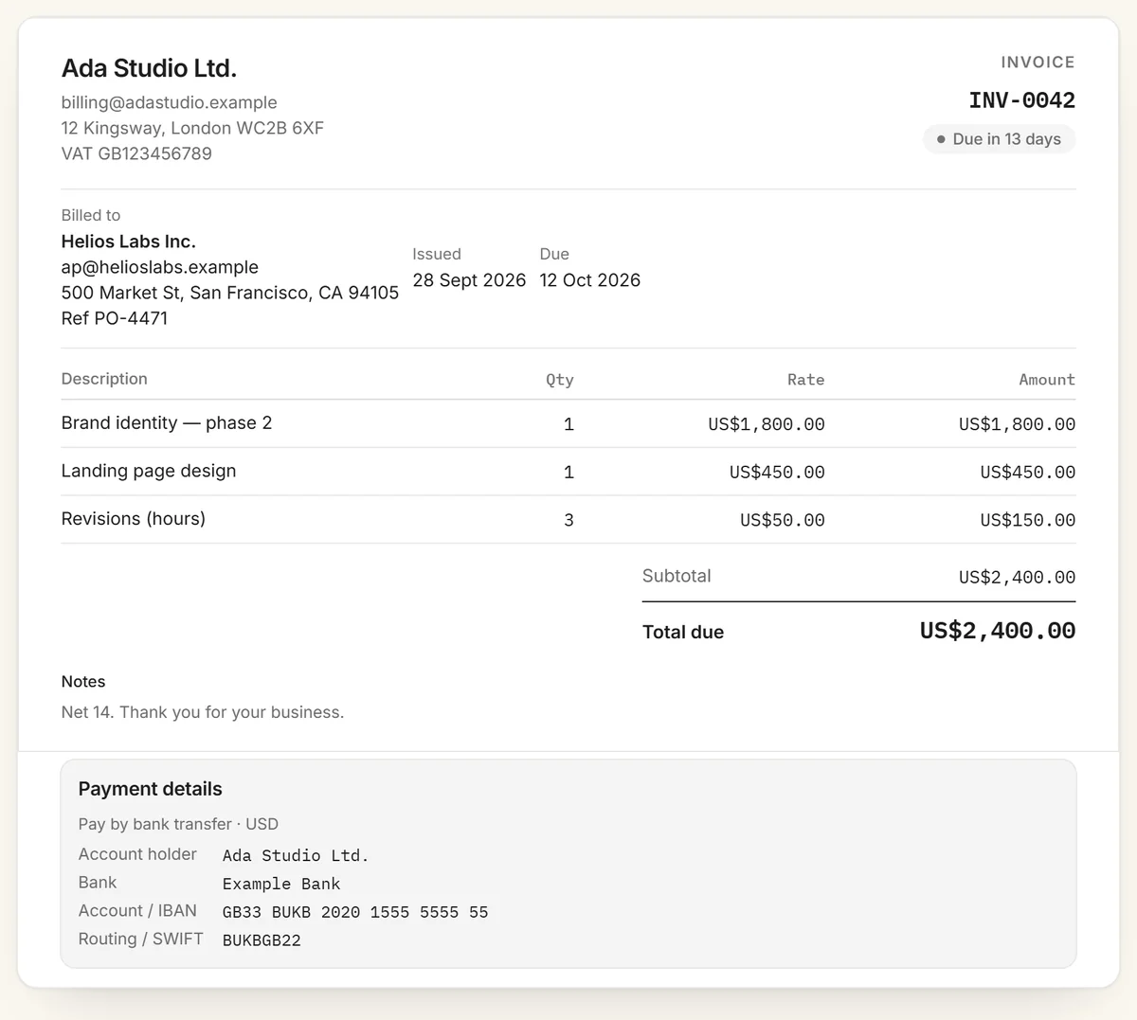
Task: Click the Qty column header
Action: [559, 380]
